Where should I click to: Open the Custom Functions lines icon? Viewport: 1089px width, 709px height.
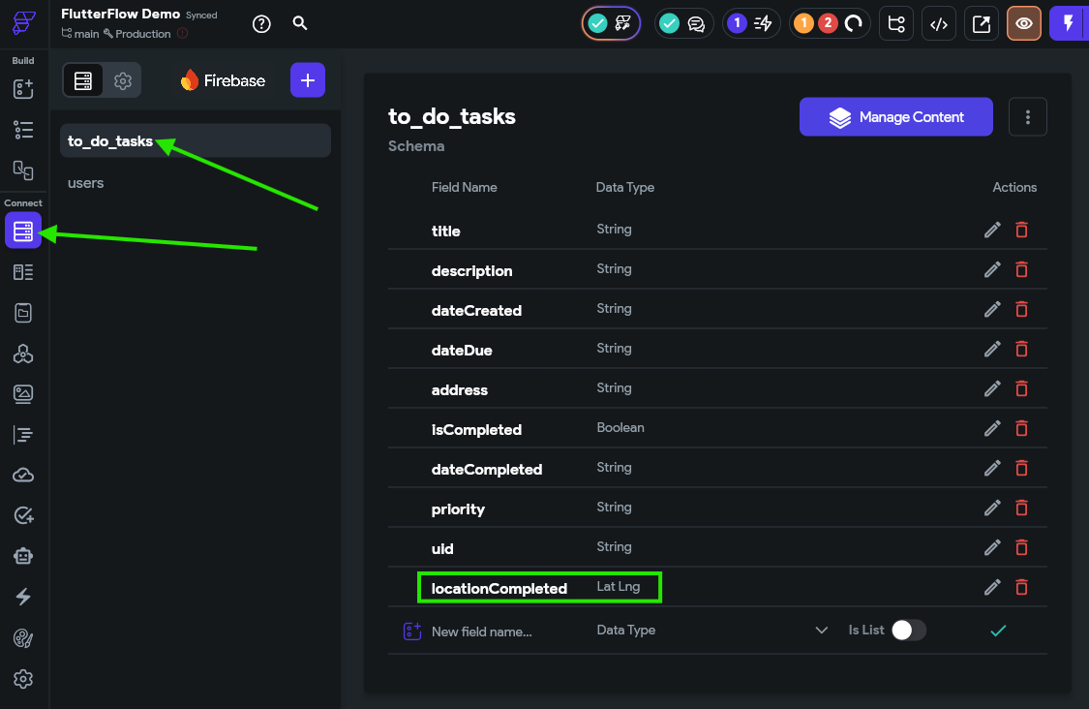pos(23,435)
